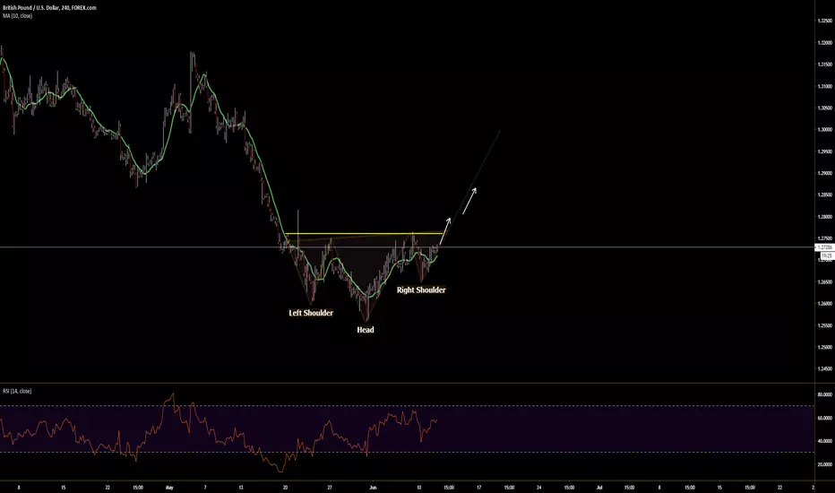This screenshot has height=493, width=835.
Task: Click the Jul label on time axis
Action: pos(599,487)
